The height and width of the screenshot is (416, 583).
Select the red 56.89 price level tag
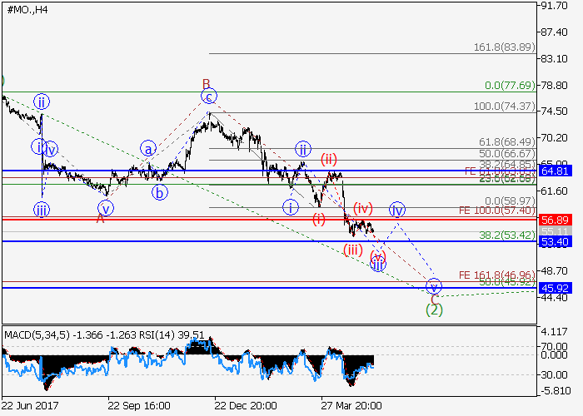point(554,220)
